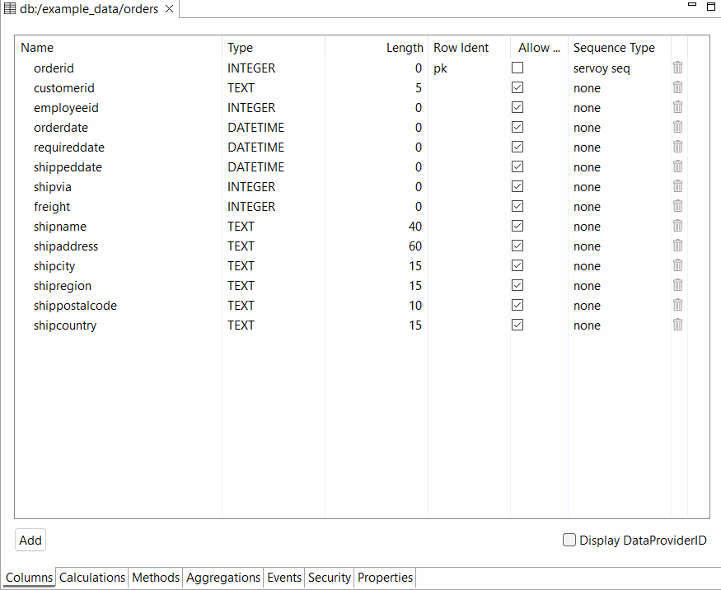Viewport: 721px width, 590px height.
Task: Click the trash icon beside freight
Action: click(x=677, y=206)
